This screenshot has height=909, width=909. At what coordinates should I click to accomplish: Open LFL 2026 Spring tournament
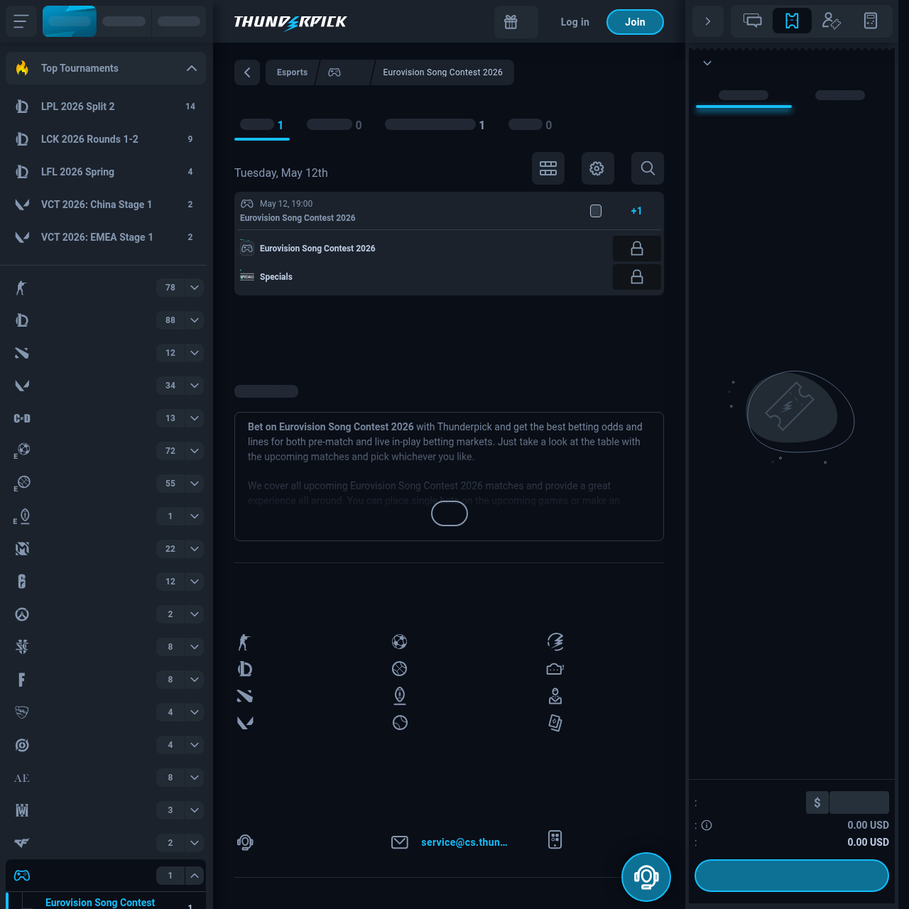click(x=106, y=172)
